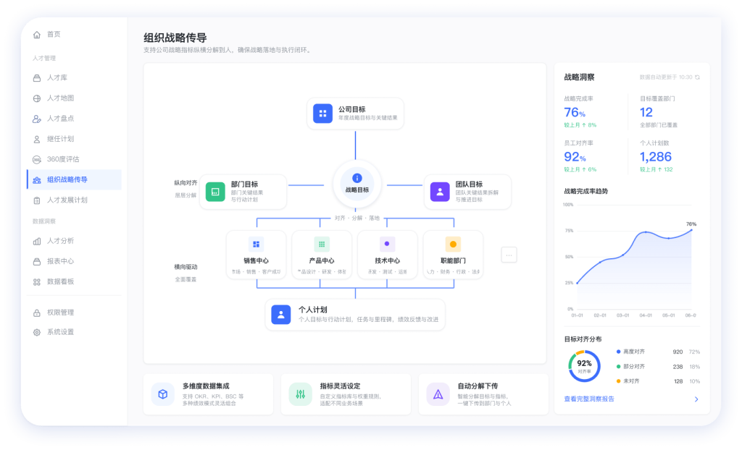Click the 继任计划 user icon
Viewport: 742px width, 450px height.
[x=37, y=139]
